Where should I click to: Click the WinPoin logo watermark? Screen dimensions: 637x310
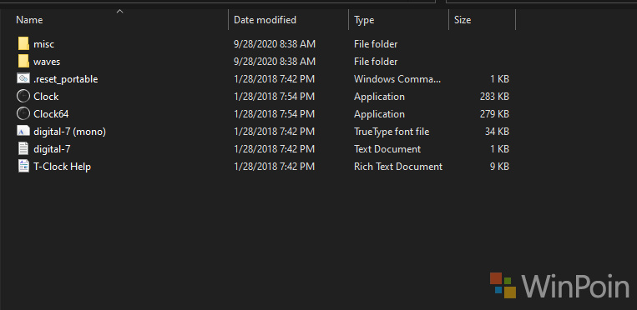(x=560, y=286)
